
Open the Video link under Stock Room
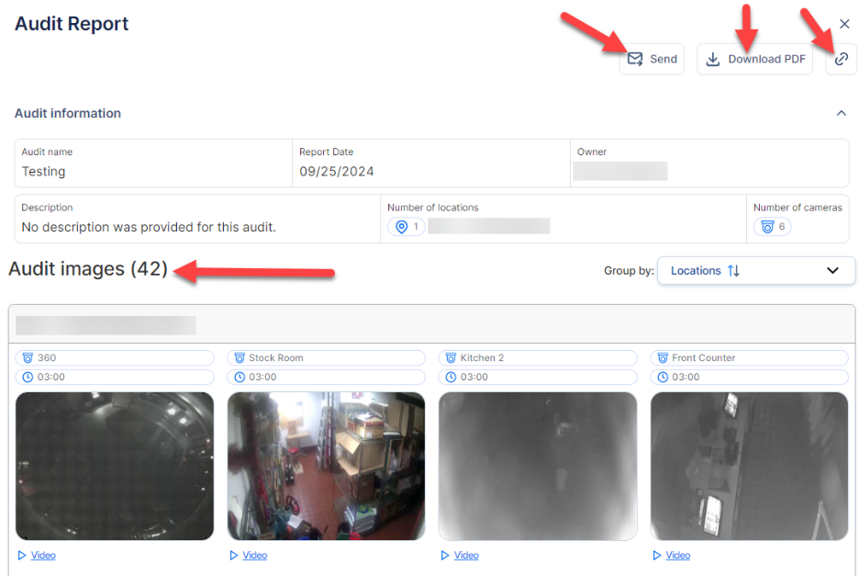(x=254, y=555)
